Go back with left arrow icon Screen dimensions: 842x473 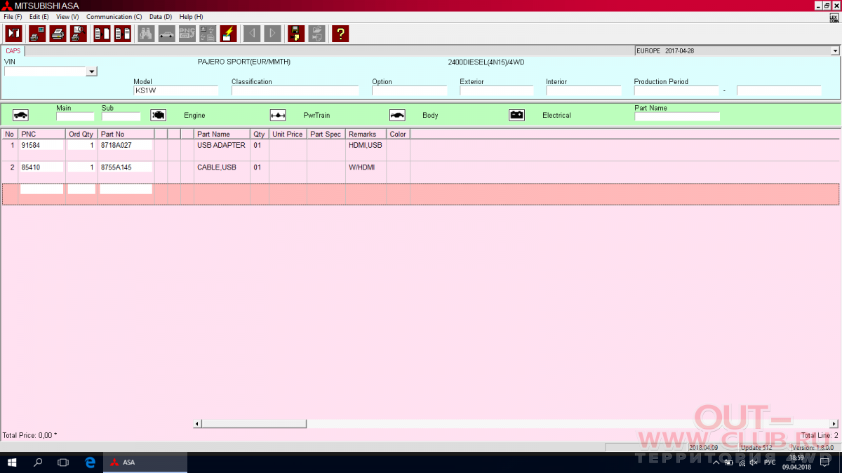pyautogui.click(x=252, y=33)
